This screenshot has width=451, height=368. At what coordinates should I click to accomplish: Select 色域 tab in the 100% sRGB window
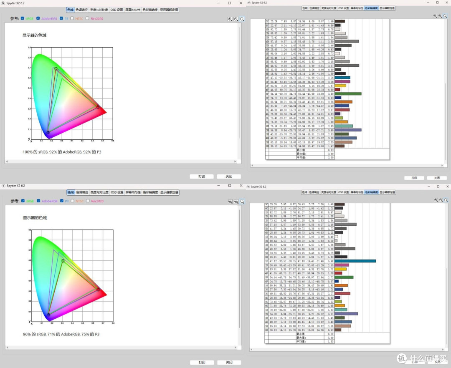[x=71, y=10]
